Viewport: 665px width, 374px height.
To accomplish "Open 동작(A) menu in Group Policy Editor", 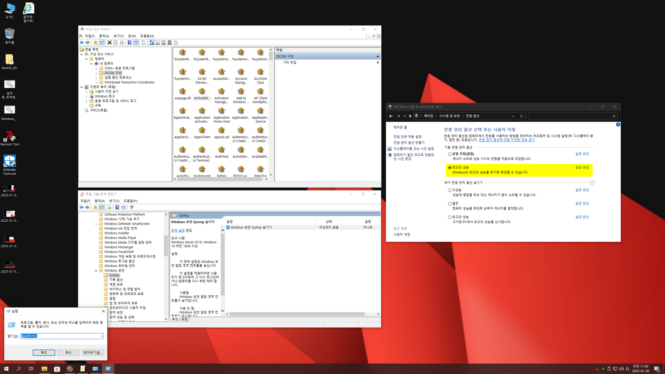I will click(x=100, y=201).
